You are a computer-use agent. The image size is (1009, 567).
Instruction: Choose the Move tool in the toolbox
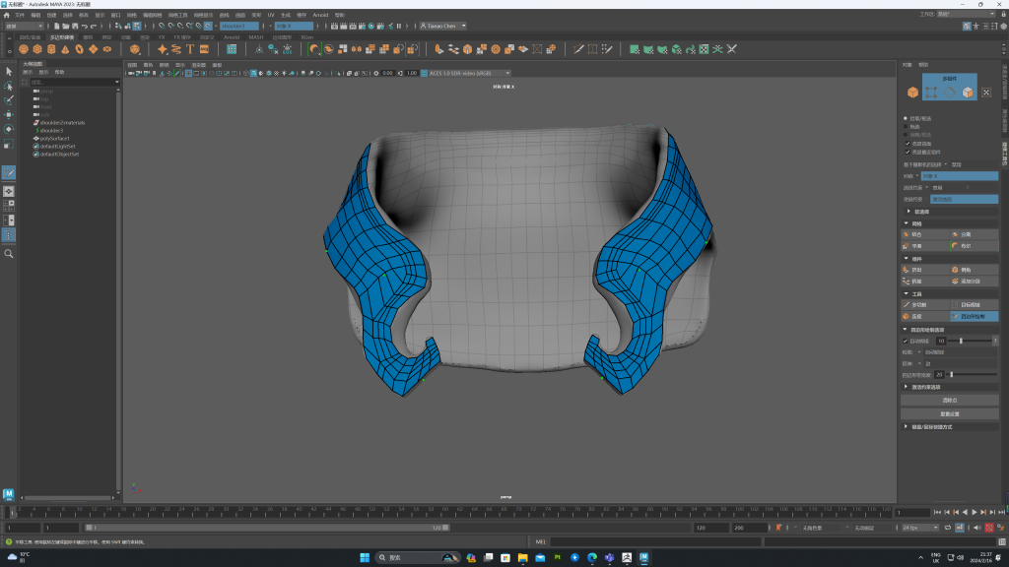coord(8,115)
